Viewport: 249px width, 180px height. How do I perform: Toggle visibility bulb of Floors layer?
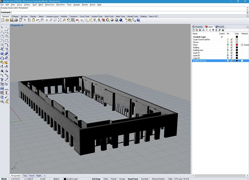pyautogui.click(x=228, y=45)
